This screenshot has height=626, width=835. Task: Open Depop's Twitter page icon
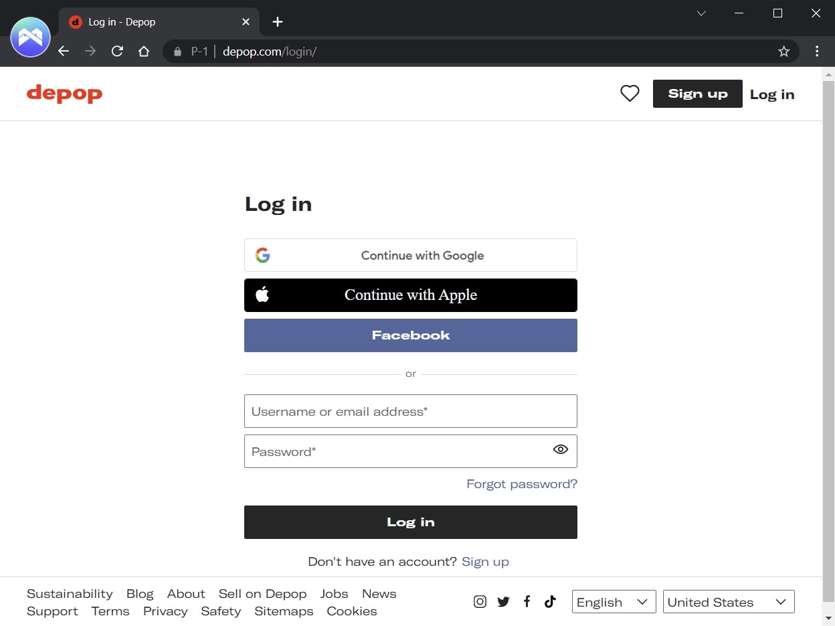coord(503,601)
